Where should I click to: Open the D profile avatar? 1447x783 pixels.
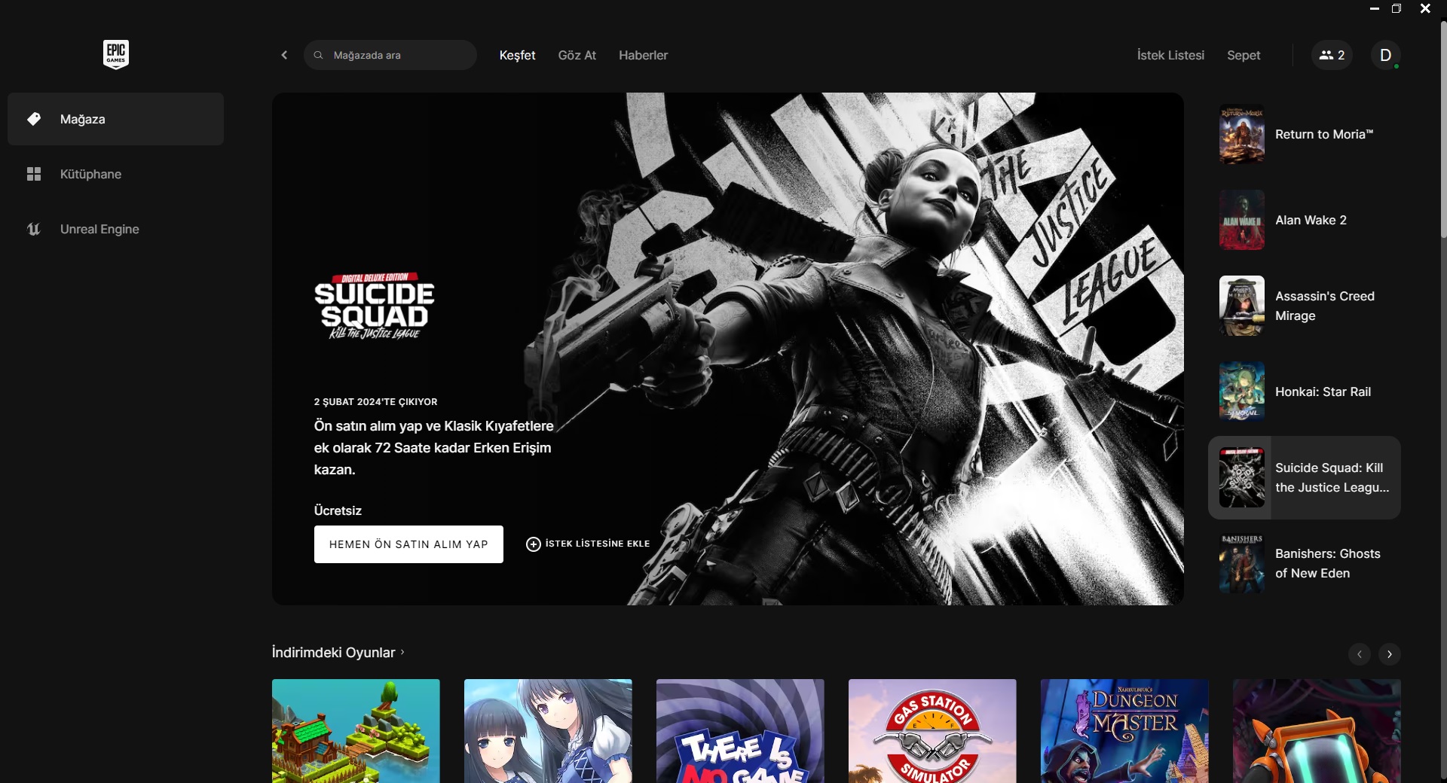(x=1385, y=55)
